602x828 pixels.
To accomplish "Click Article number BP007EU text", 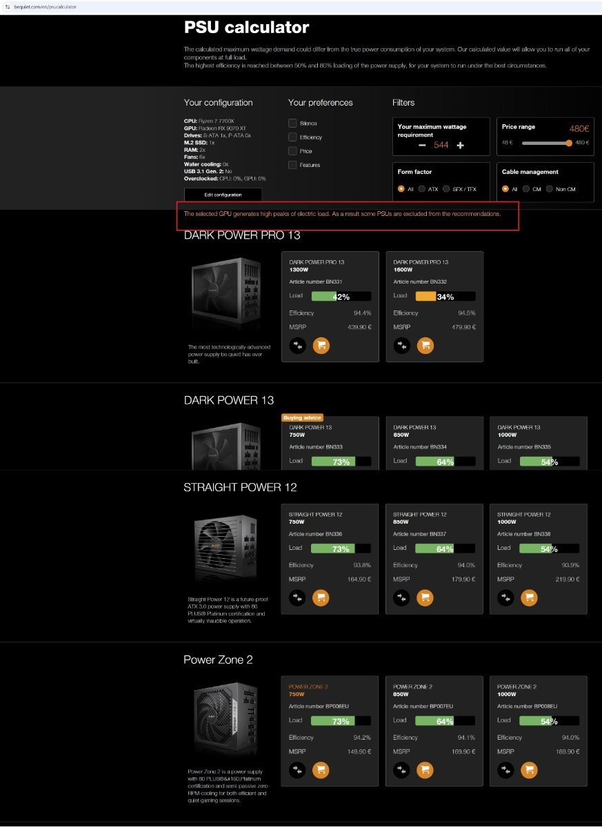I will [x=423, y=706].
